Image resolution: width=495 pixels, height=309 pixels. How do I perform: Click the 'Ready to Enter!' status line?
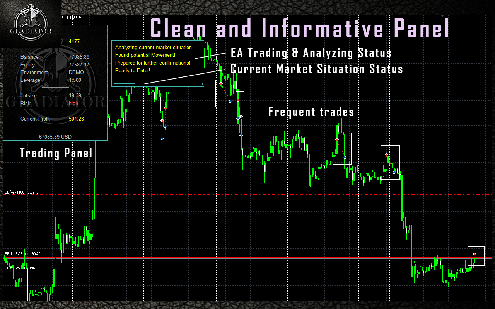(133, 71)
